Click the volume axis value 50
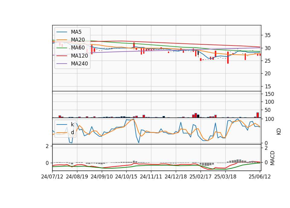290x208 pixels. (x=267, y=110)
